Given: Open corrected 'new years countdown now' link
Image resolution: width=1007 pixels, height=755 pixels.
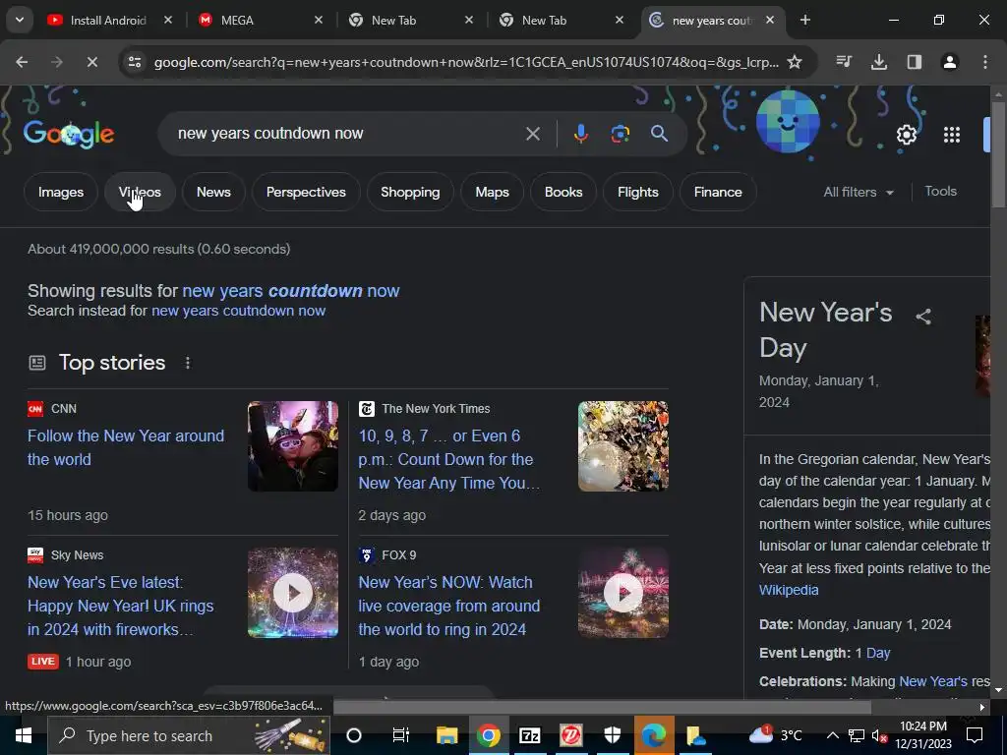Looking at the screenshot, I should 291,291.
